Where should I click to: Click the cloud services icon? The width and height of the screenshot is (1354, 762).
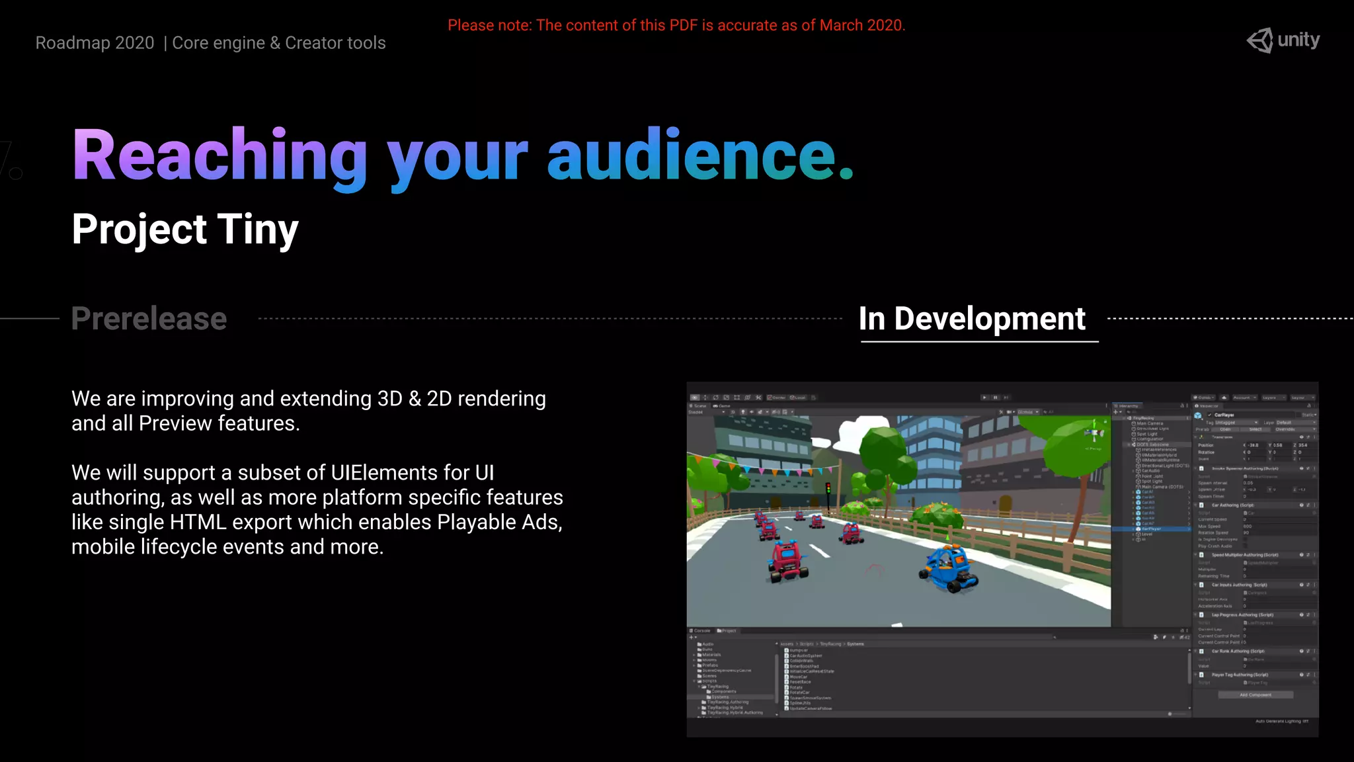tap(1224, 398)
